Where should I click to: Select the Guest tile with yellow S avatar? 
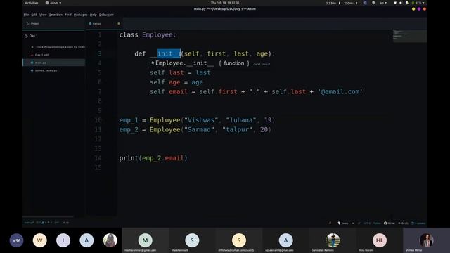[239, 240]
